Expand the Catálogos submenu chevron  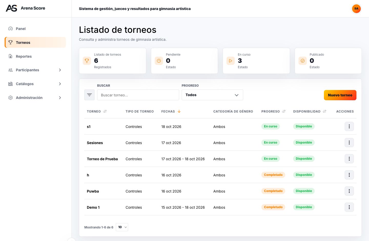[60, 84]
